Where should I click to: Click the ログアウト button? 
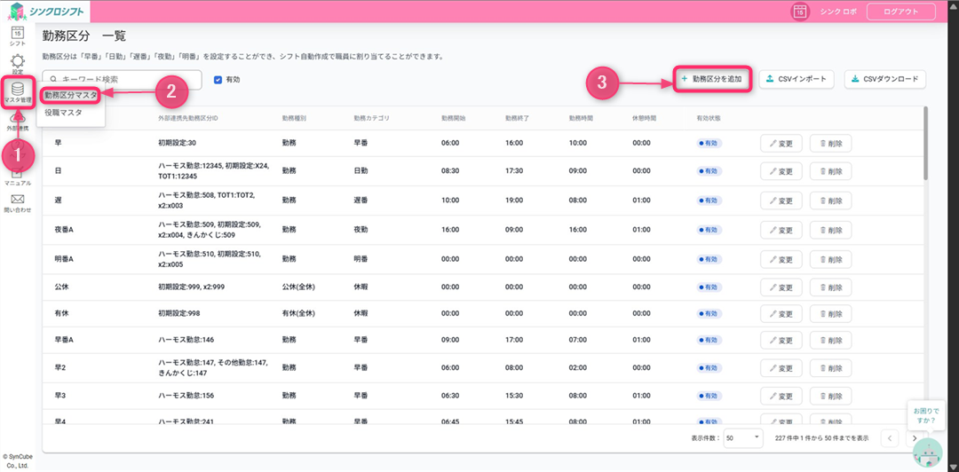coord(901,12)
